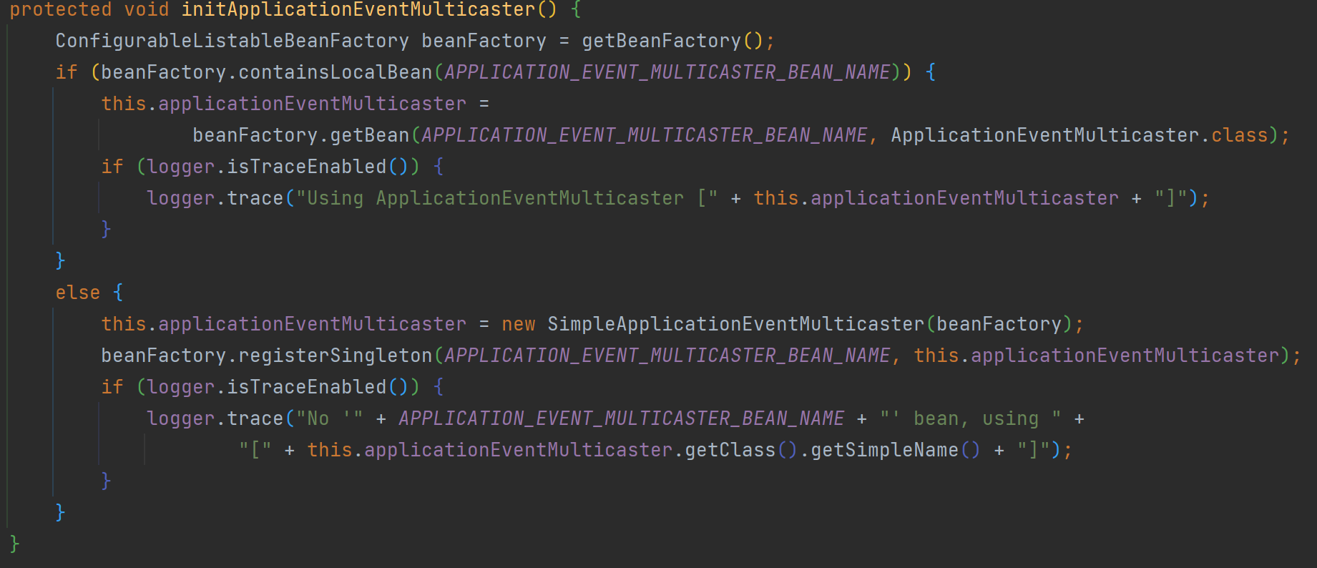Click the constant in the logger.trace "No" line
1317x568 pixels.
click(622, 418)
